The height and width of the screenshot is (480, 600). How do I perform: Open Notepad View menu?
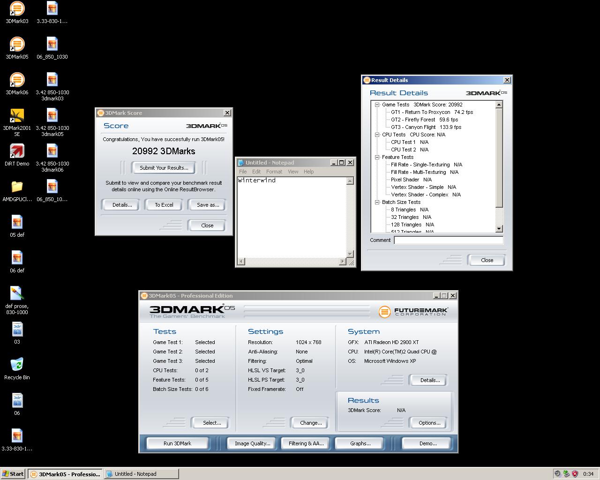click(293, 172)
